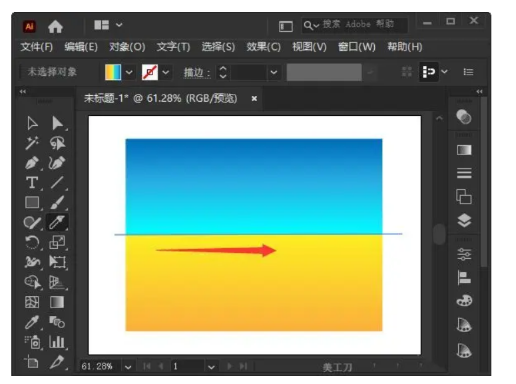Open the 对象(O) menu
This screenshot has width=516, height=384.
click(127, 47)
